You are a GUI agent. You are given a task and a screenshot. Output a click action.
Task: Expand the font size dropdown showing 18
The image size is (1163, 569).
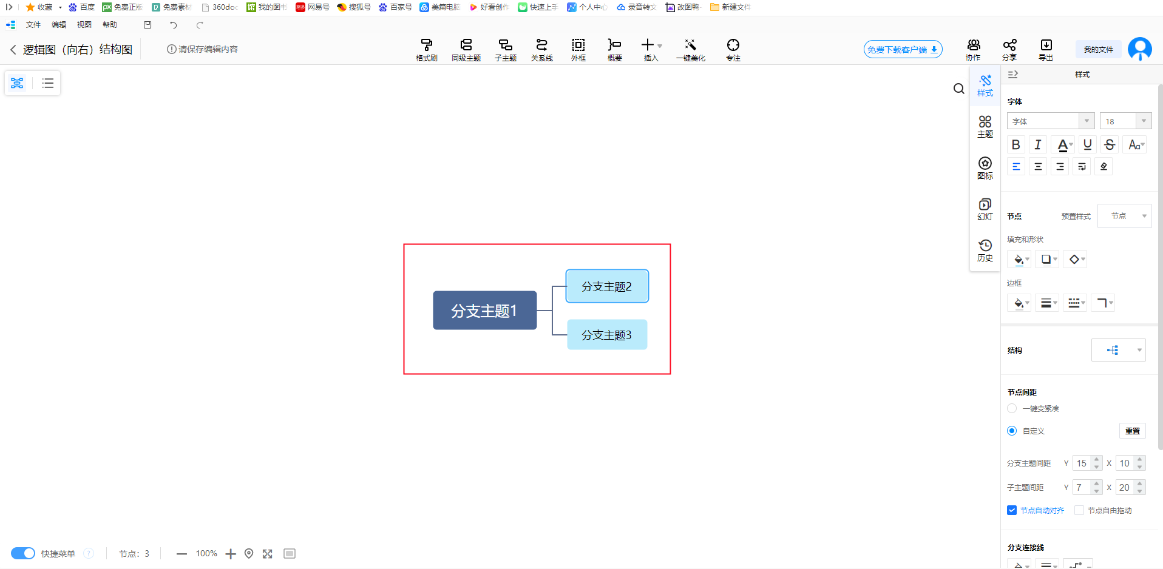pos(1144,121)
